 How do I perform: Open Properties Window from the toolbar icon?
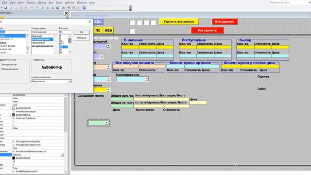pos(69,8)
